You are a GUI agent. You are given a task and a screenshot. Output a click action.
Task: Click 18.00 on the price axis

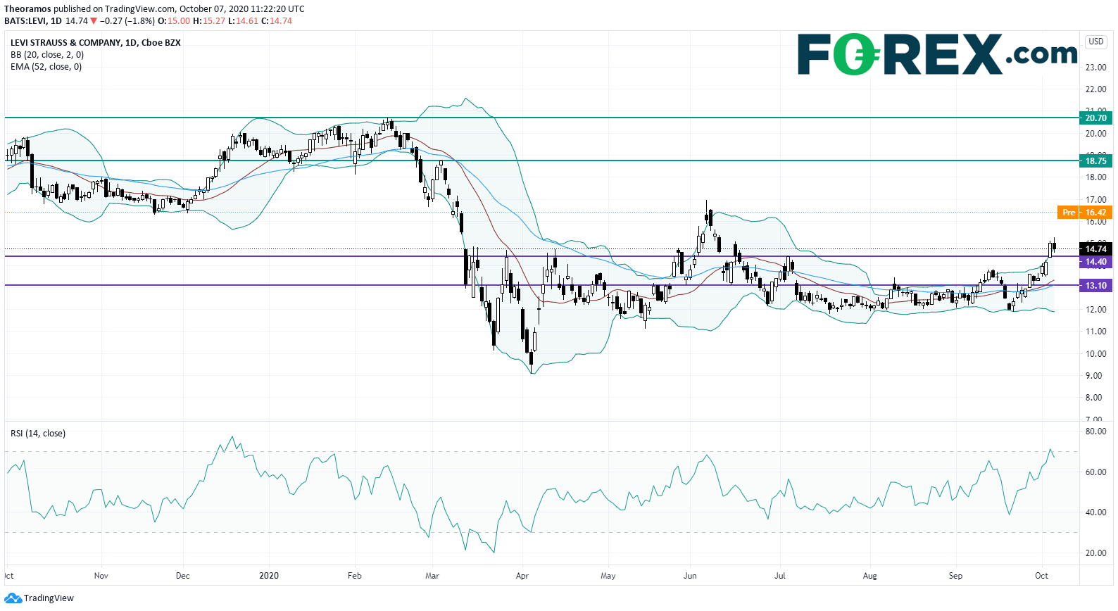tap(1095, 177)
